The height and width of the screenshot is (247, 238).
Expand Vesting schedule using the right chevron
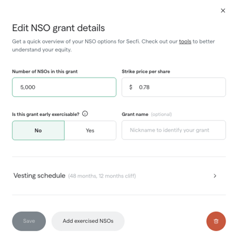(215, 176)
